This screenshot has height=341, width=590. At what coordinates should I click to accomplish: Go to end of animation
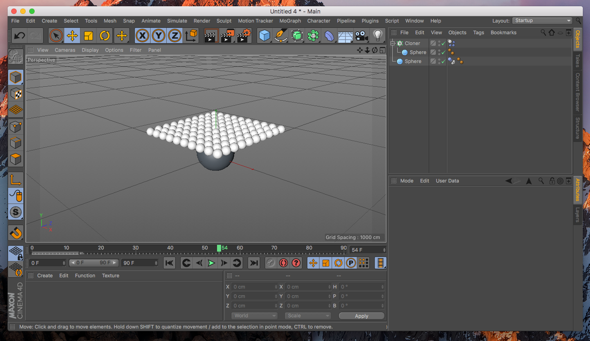pos(254,263)
